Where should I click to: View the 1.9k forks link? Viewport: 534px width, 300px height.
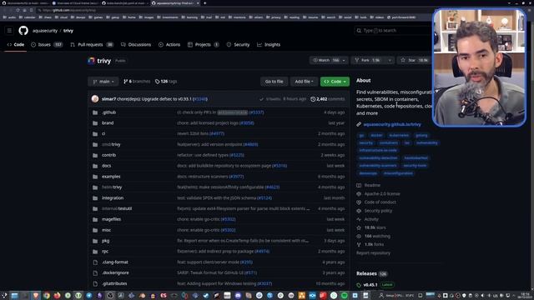point(374,244)
